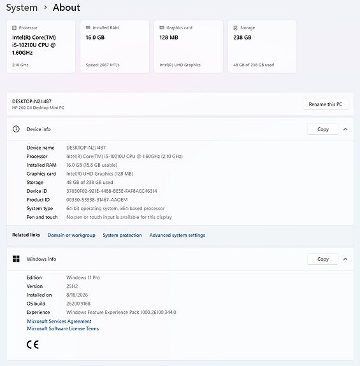The width and height of the screenshot is (360, 366).
Task: Click the Storage drive icon
Action: (236, 28)
